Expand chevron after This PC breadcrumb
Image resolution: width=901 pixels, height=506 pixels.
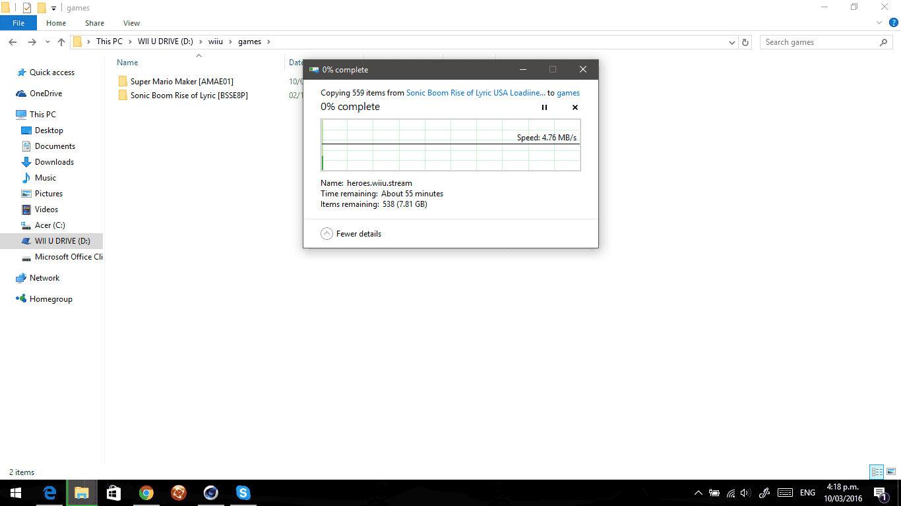(129, 42)
